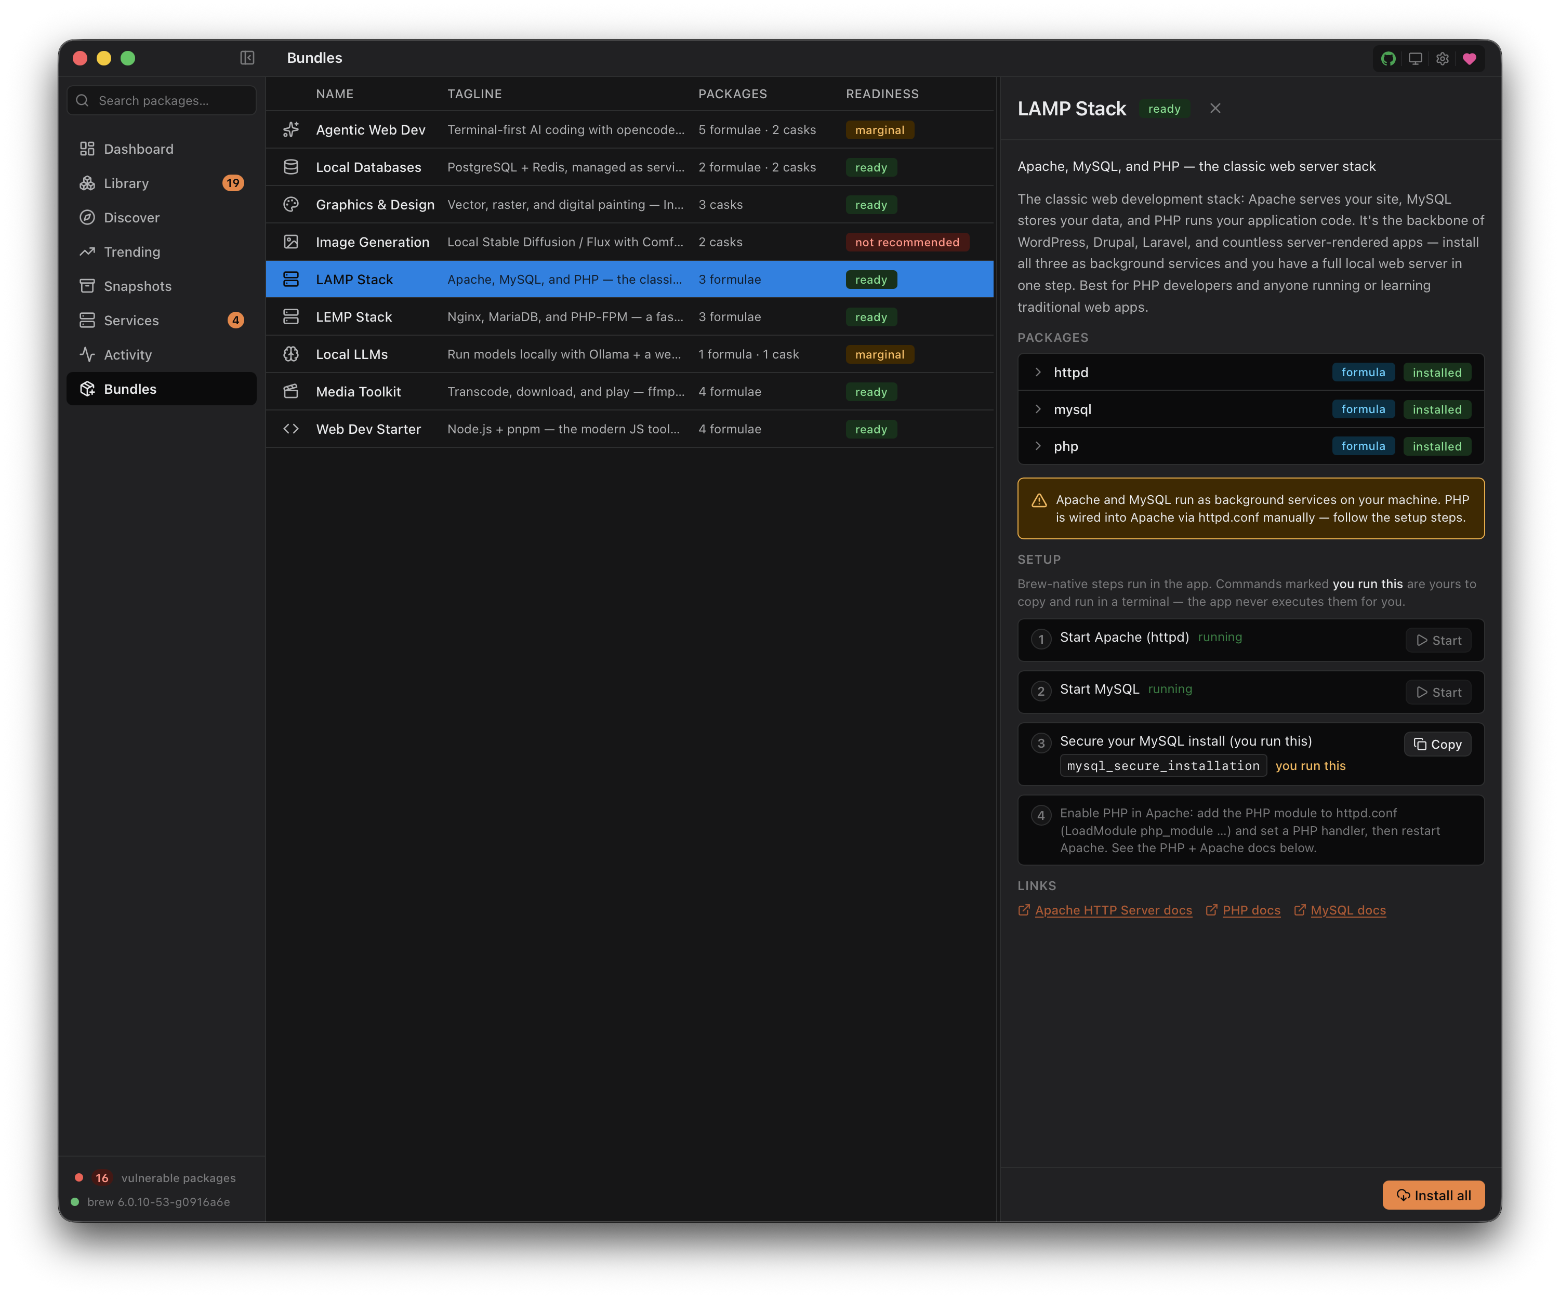The height and width of the screenshot is (1299, 1560).
Task: Click the TAGLINE column header
Action: click(474, 94)
